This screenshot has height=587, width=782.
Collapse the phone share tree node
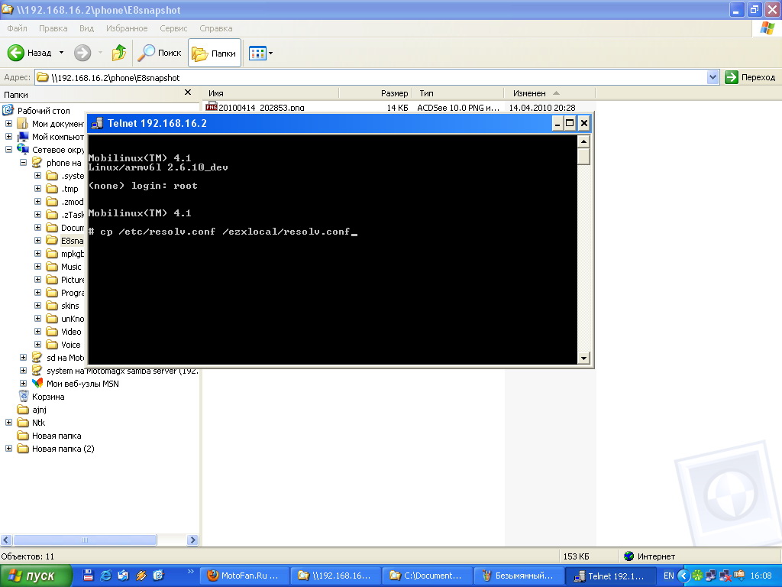coord(23,162)
